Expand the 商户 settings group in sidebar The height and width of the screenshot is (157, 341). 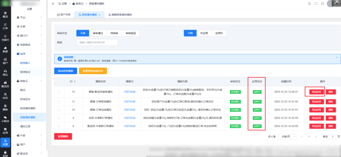tap(29, 144)
